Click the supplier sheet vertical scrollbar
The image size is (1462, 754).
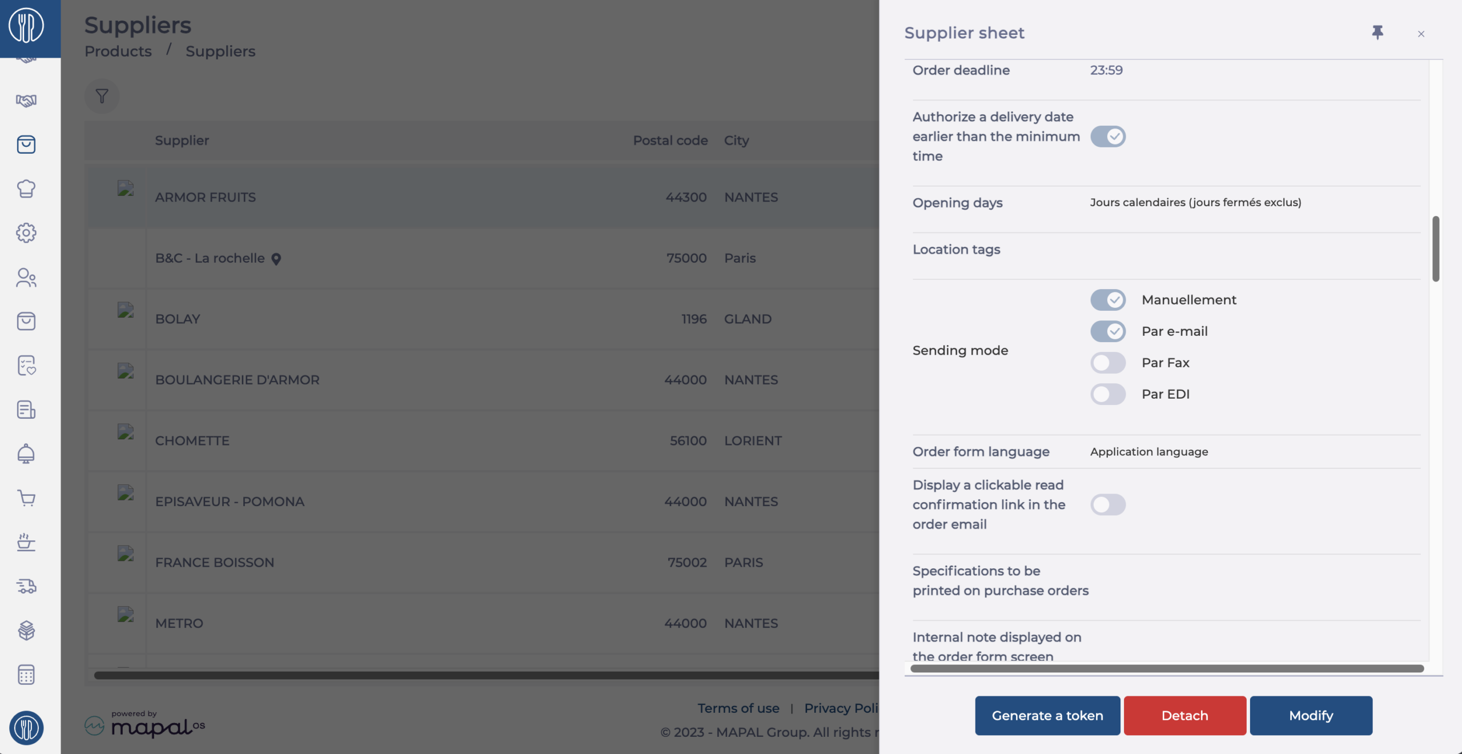coord(1436,248)
